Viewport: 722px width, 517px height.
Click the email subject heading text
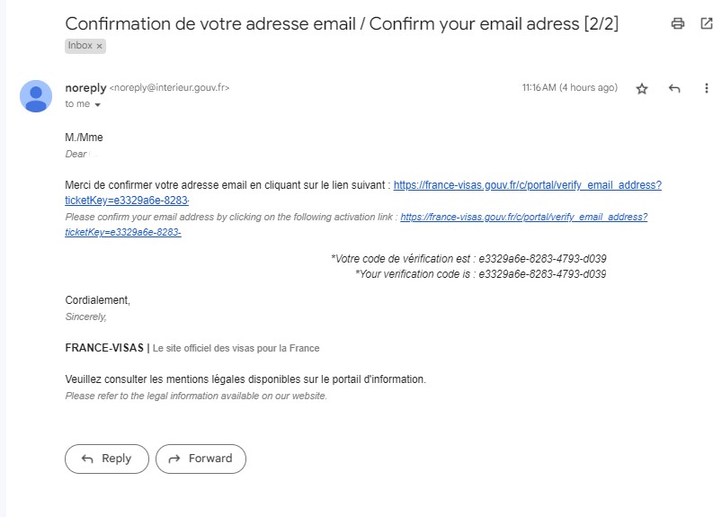pyautogui.click(x=342, y=23)
